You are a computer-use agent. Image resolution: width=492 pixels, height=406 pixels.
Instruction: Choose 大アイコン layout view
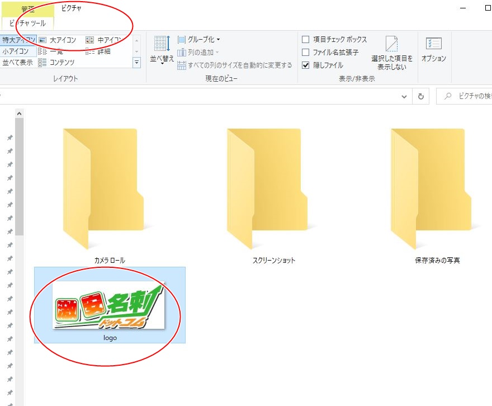pyautogui.click(x=58, y=40)
